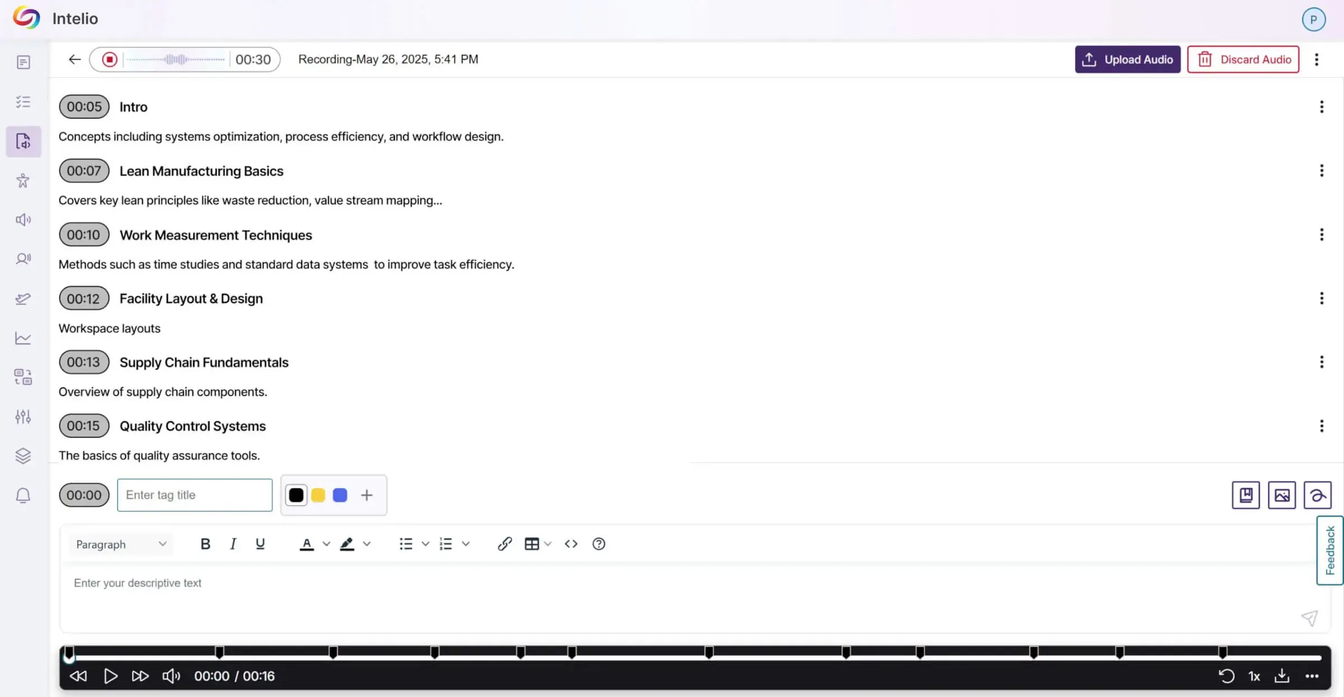Open the bell notifications in sidebar
The height and width of the screenshot is (697, 1344).
(x=23, y=495)
